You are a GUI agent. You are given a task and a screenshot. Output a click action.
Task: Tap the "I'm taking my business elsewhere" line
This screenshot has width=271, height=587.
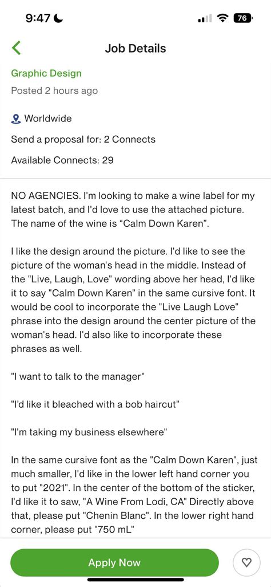click(x=89, y=432)
